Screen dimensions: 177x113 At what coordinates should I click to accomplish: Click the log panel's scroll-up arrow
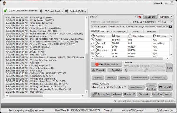(x=86, y=18)
